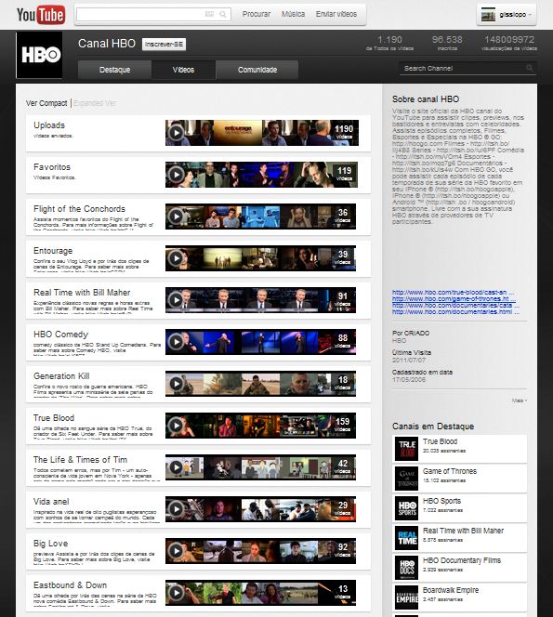553x617 pixels.
Task: Play the True Blood playlist
Action: click(x=176, y=426)
